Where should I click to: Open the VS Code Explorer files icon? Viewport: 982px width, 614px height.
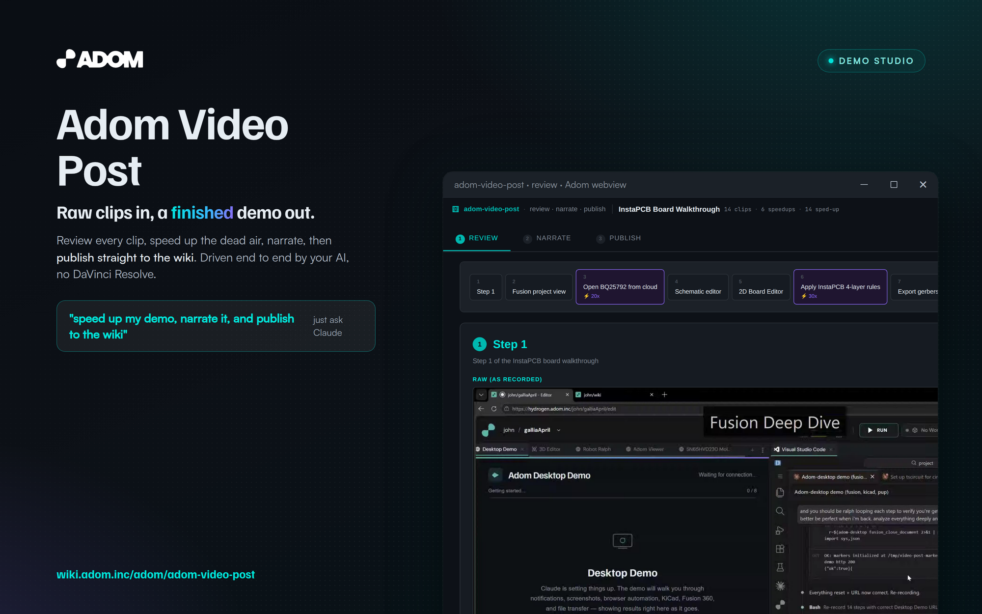(780, 492)
